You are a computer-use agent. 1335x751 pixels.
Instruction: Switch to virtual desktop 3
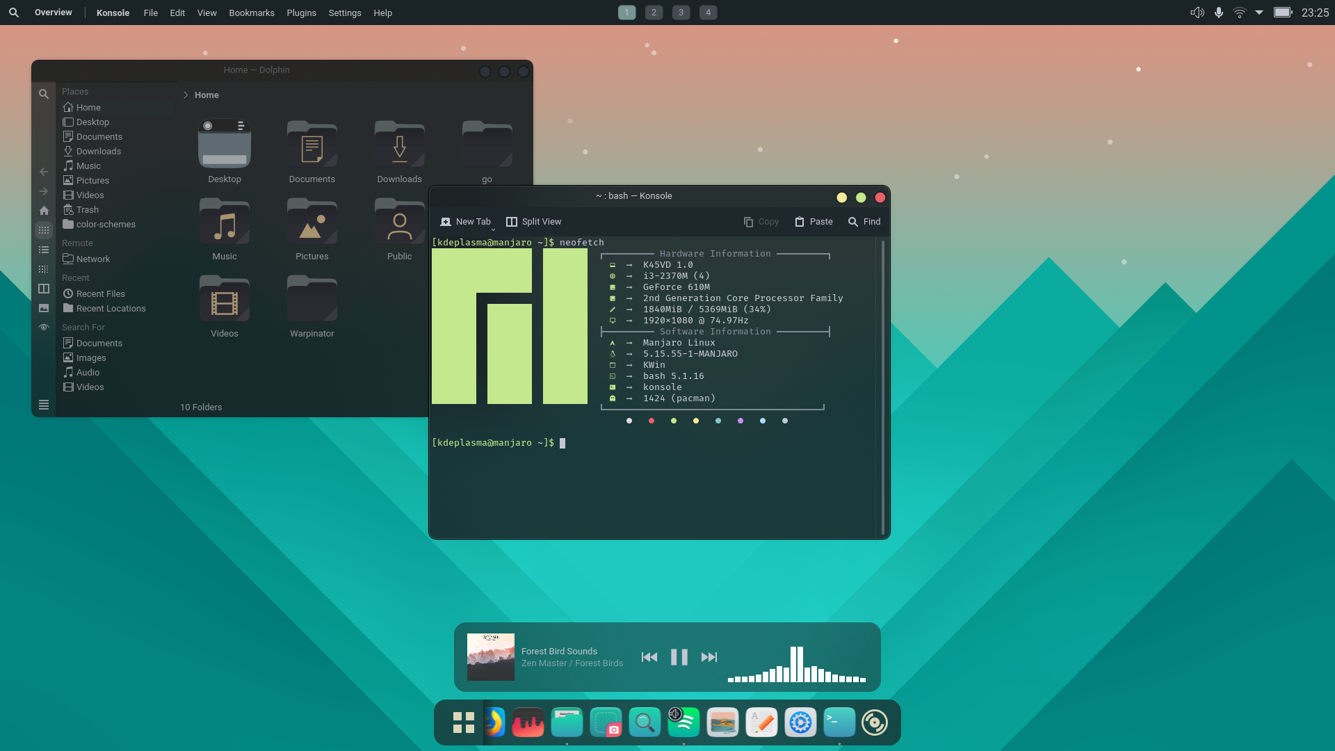coord(681,13)
